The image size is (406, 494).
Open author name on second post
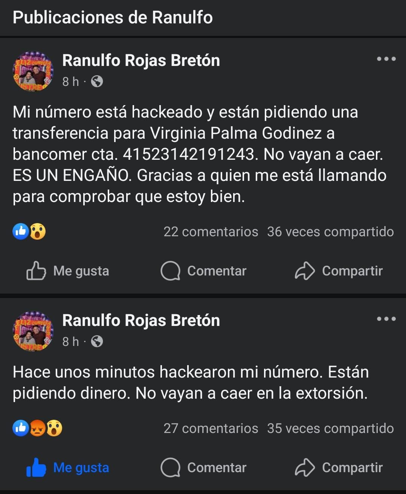point(141,320)
